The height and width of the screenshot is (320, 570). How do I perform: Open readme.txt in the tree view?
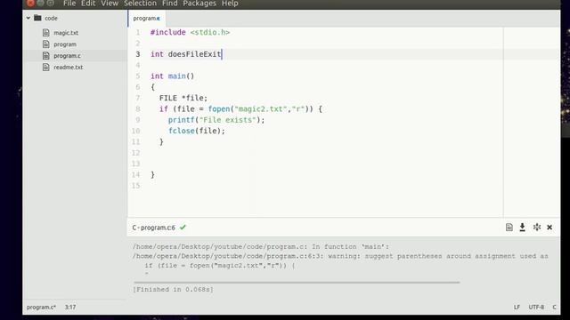coord(68,68)
